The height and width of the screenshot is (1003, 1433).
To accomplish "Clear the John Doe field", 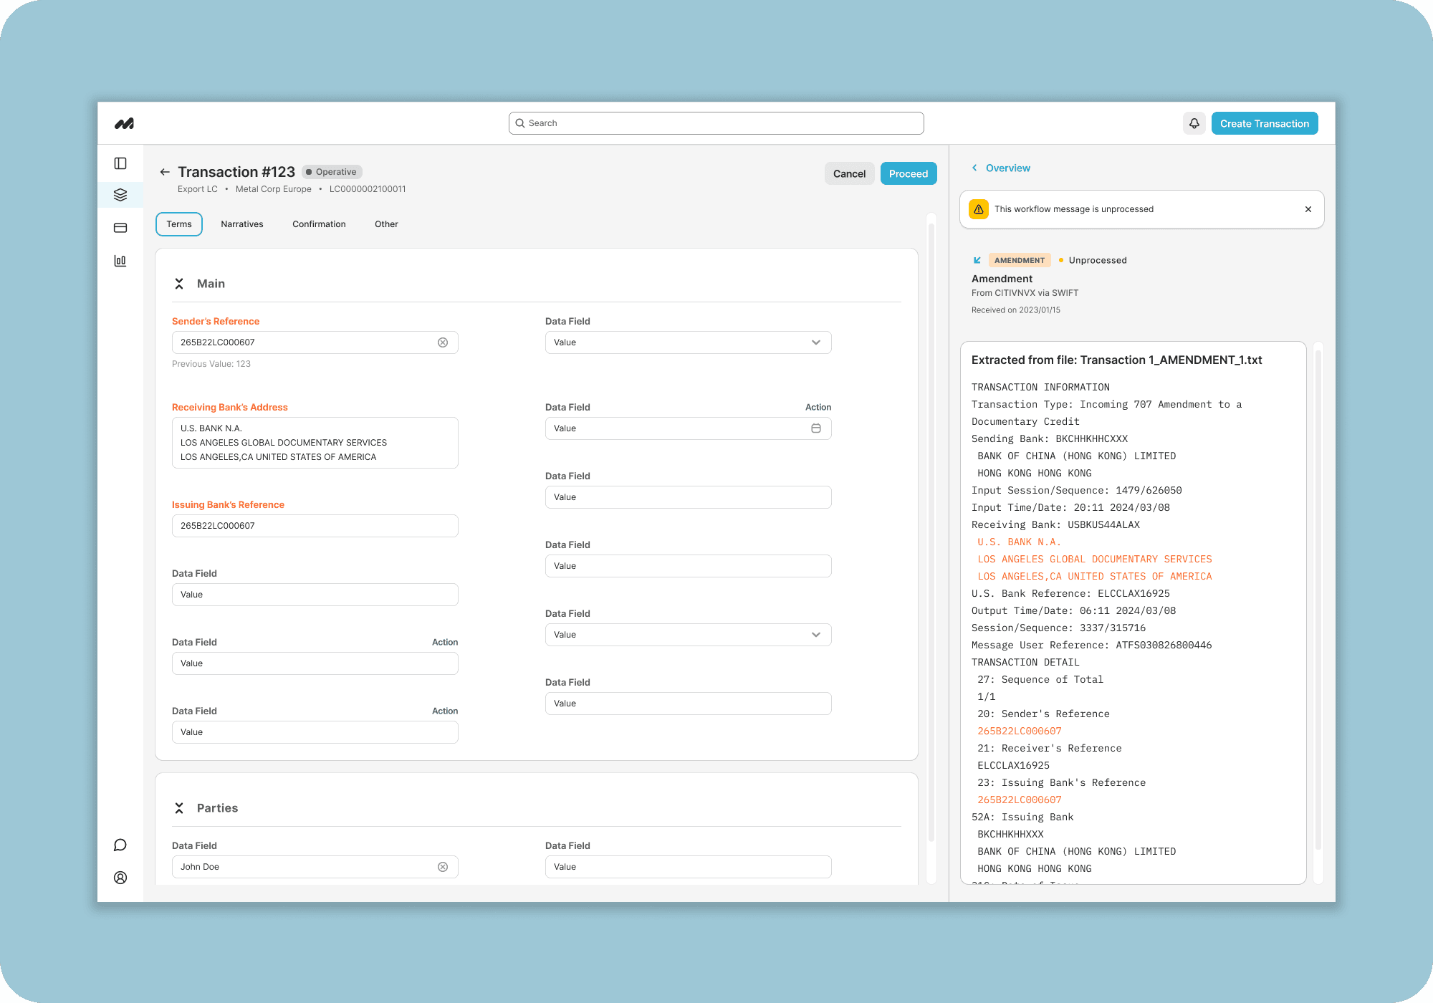I will coord(443,867).
